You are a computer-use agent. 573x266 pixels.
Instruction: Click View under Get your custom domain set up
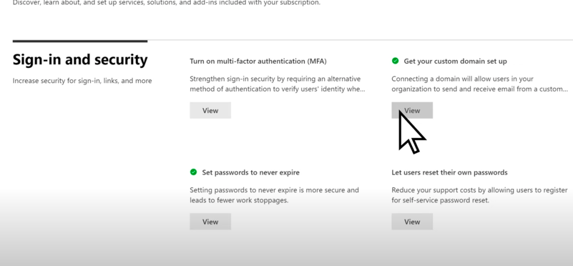pos(412,110)
